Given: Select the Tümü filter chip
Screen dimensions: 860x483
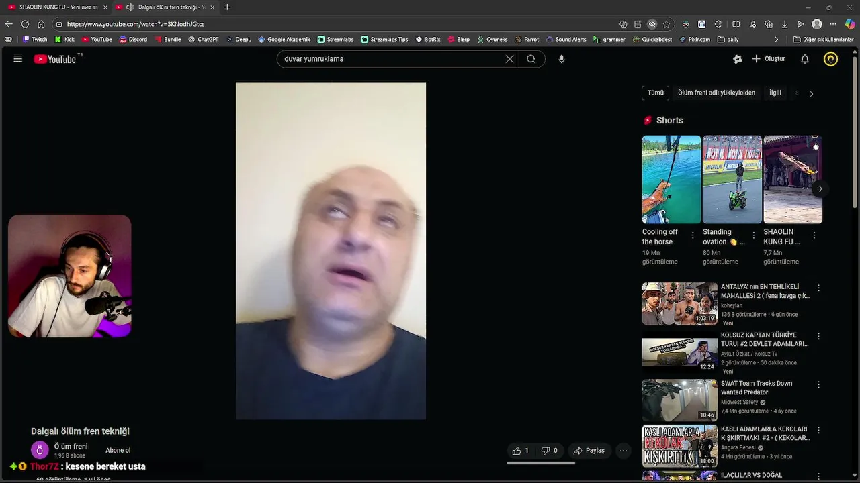Looking at the screenshot, I should pos(655,93).
